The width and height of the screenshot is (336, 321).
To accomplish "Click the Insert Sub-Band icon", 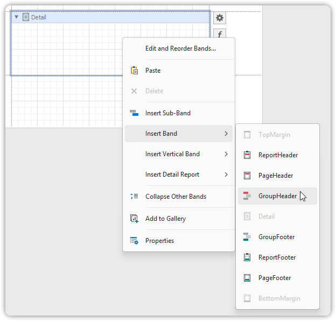I will tap(134, 113).
